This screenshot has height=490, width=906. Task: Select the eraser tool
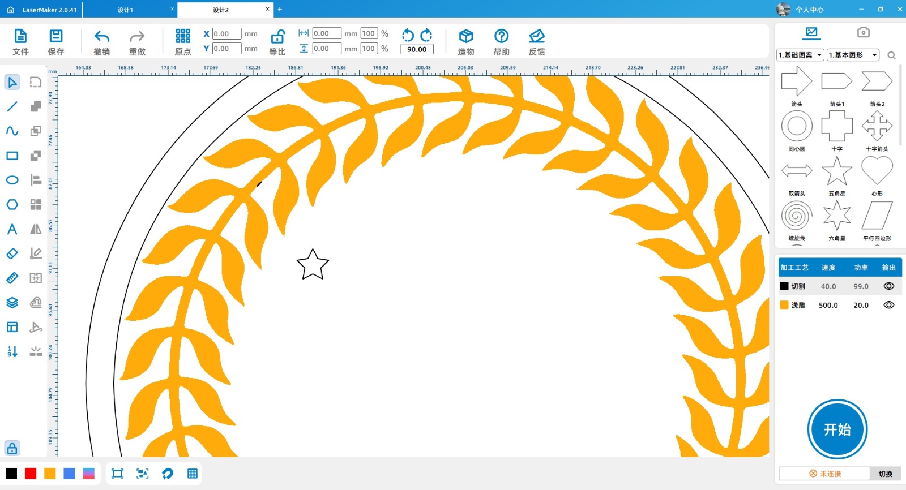[x=12, y=253]
